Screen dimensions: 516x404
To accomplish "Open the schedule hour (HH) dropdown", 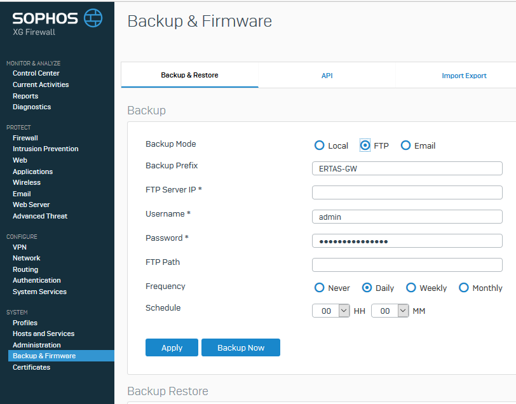I will point(330,311).
